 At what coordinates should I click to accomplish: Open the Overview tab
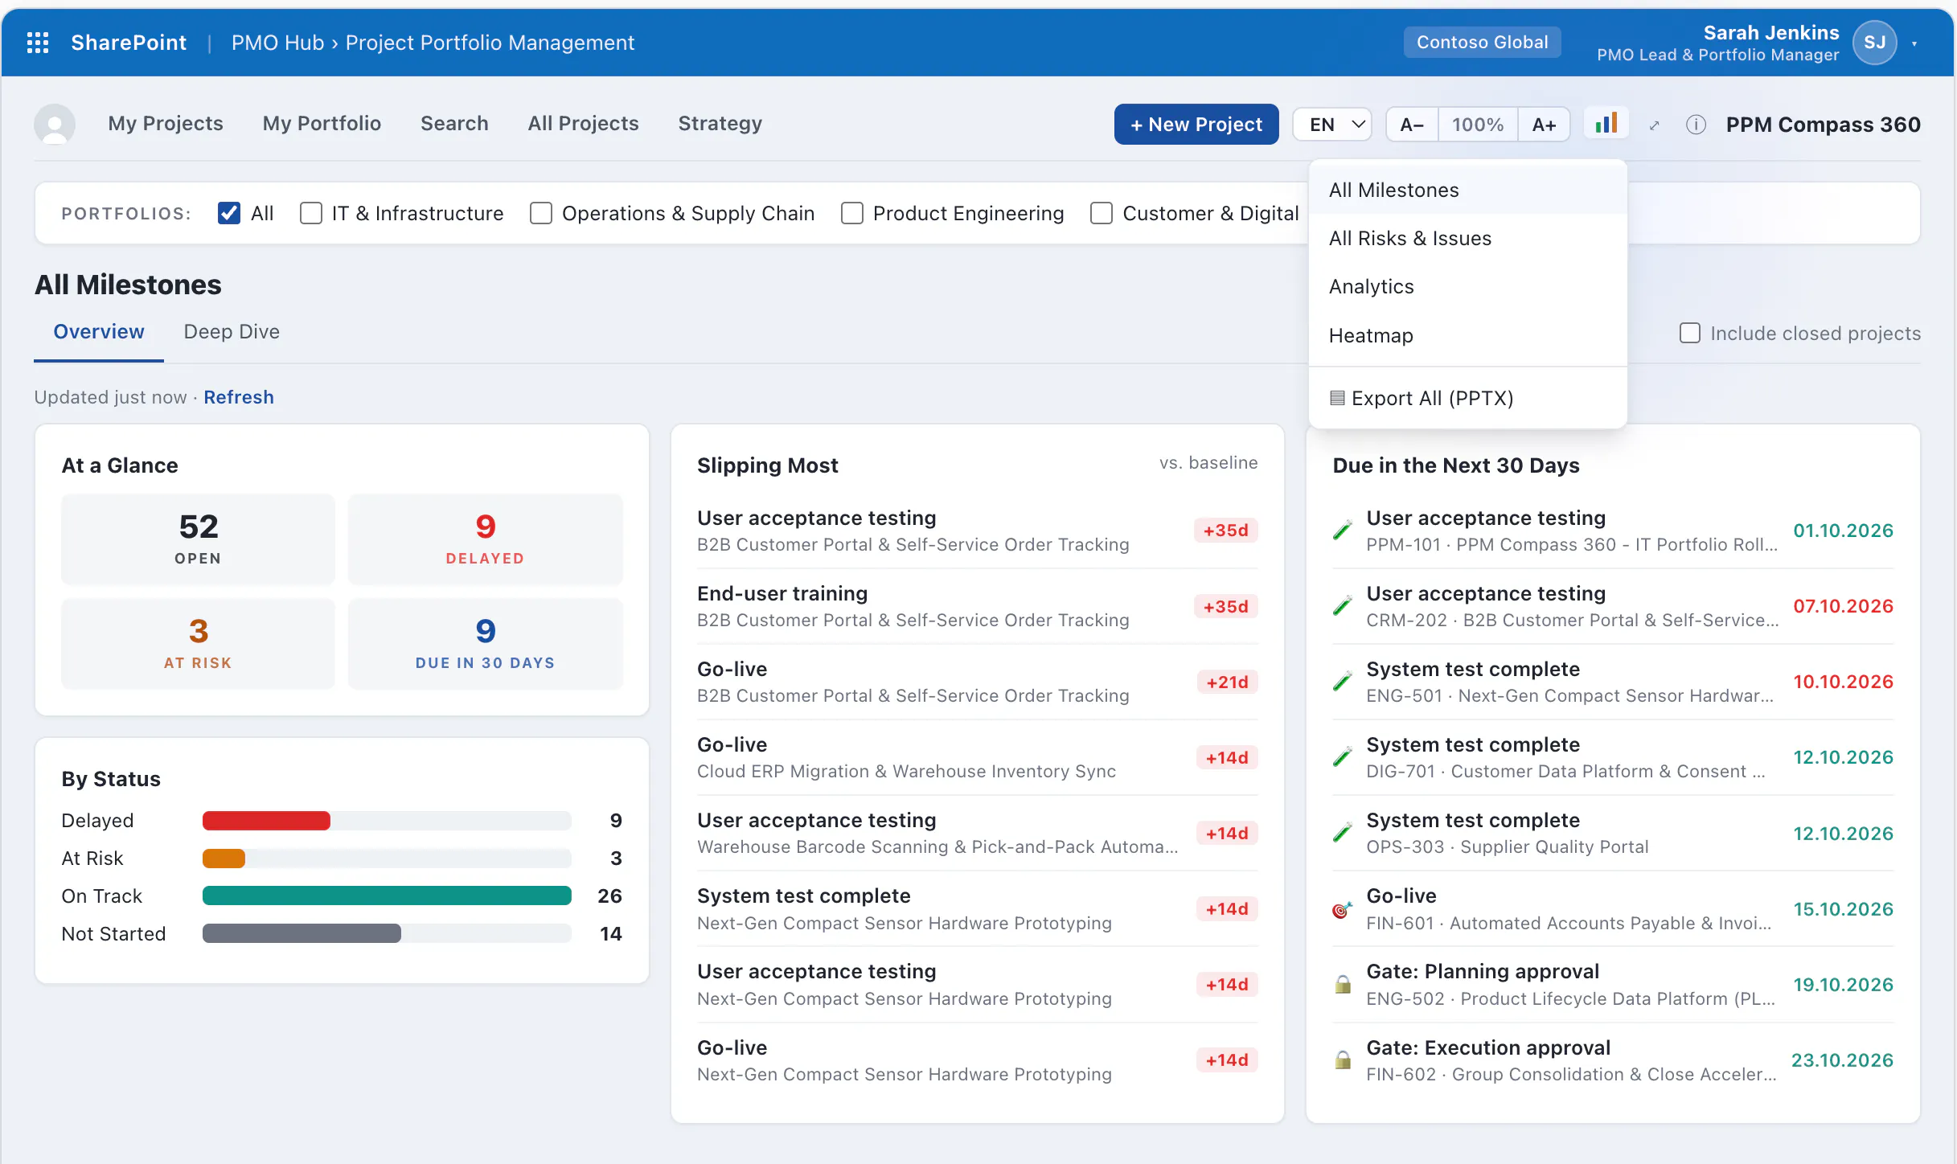coord(99,331)
